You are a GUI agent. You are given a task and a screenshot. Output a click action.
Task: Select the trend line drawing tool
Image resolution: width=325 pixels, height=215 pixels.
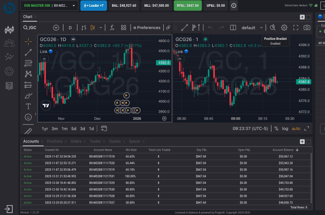pyautogui.click(x=29, y=52)
